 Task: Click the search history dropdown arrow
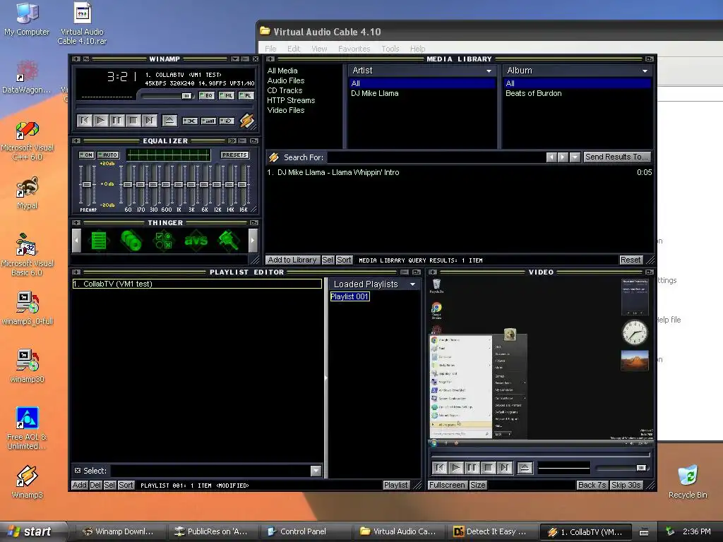click(575, 157)
